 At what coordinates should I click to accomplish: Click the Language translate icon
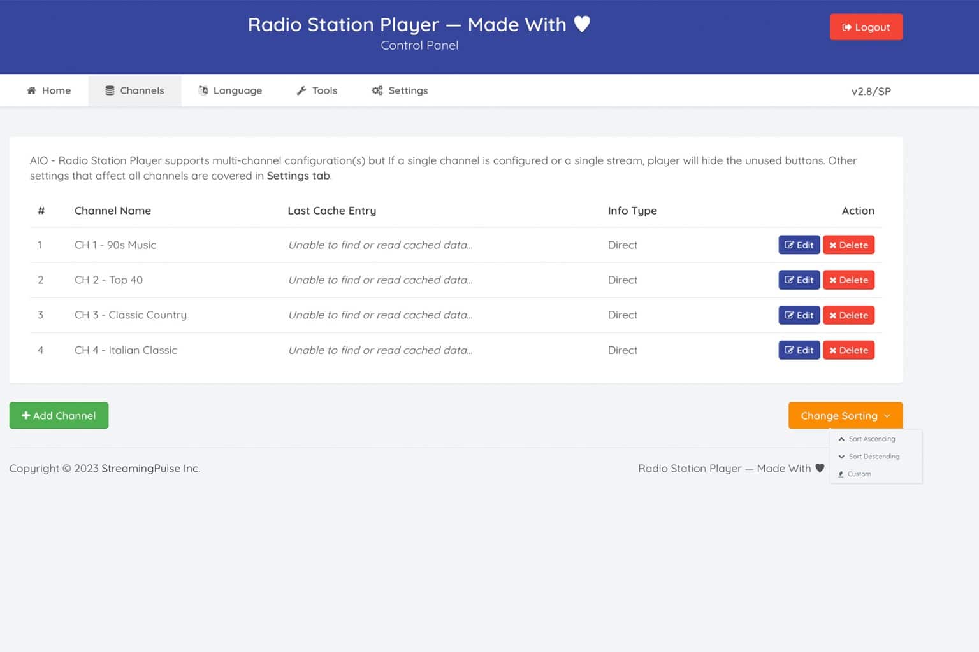[203, 90]
